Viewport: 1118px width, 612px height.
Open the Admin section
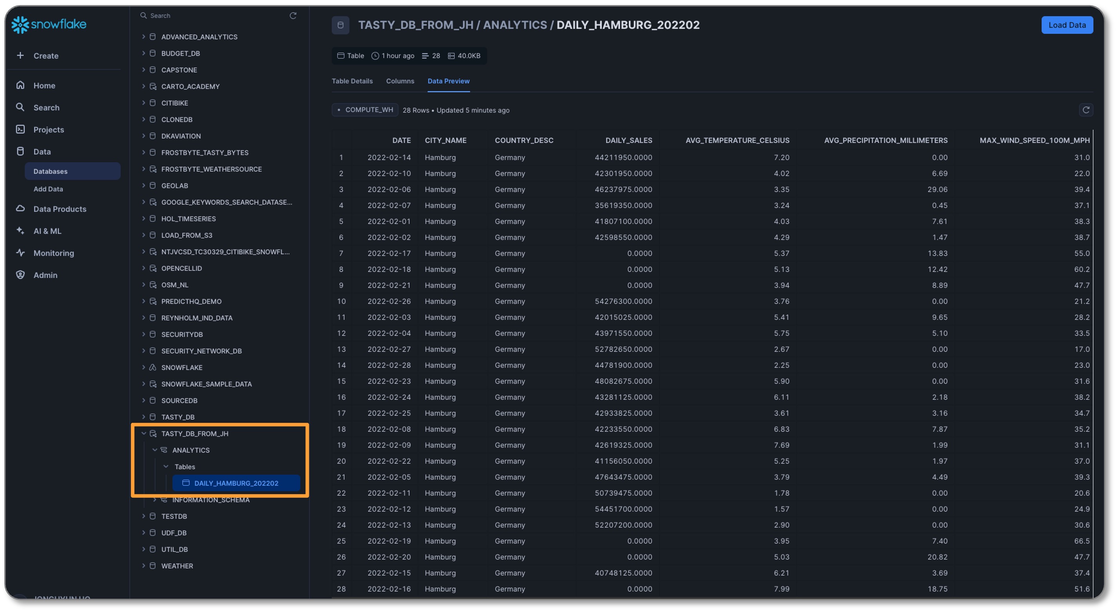(45, 275)
